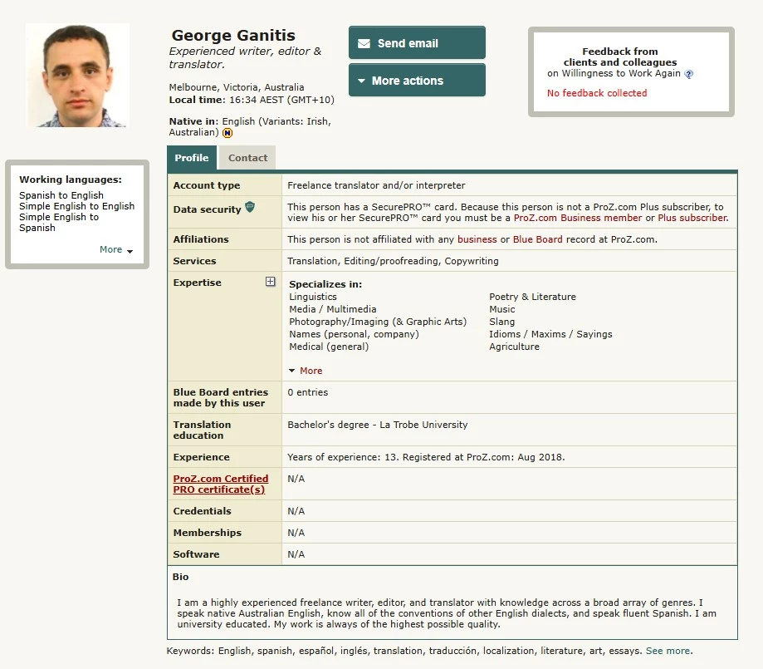This screenshot has height=669, width=763.
Task: Click Translation, Editing/proofreading, Copywriting services text
Action: (x=393, y=261)
